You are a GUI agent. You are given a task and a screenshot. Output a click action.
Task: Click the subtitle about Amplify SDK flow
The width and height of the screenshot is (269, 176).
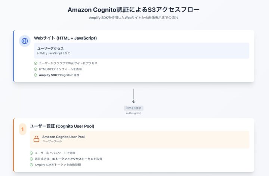133,18
